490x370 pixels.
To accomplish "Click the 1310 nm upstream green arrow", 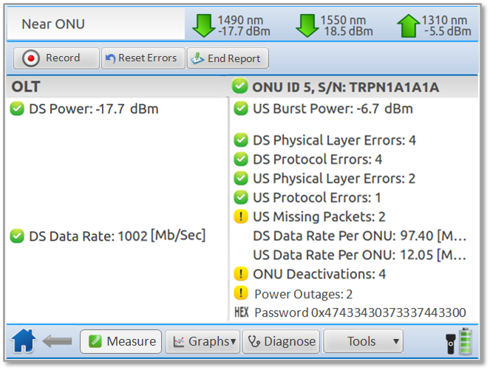I will (x=408, y=25).
